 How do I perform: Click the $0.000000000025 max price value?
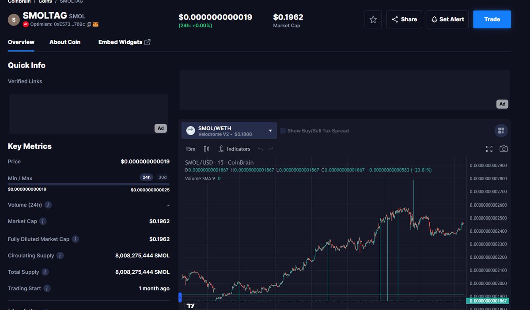[x=150, y=190]
